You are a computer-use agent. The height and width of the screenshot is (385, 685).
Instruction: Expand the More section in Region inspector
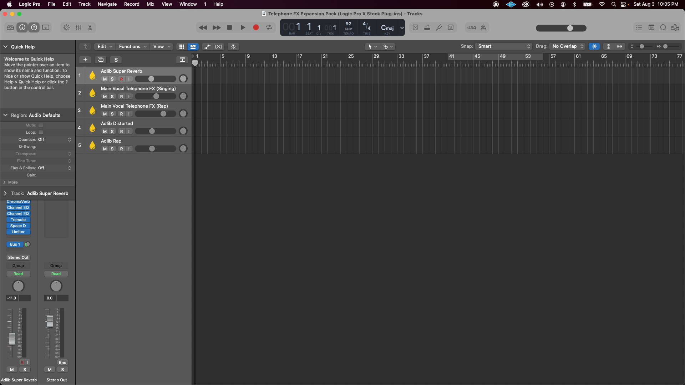point(11,182)
